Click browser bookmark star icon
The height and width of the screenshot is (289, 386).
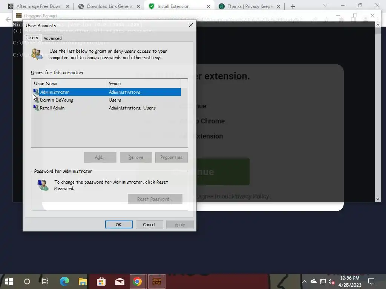326,20
